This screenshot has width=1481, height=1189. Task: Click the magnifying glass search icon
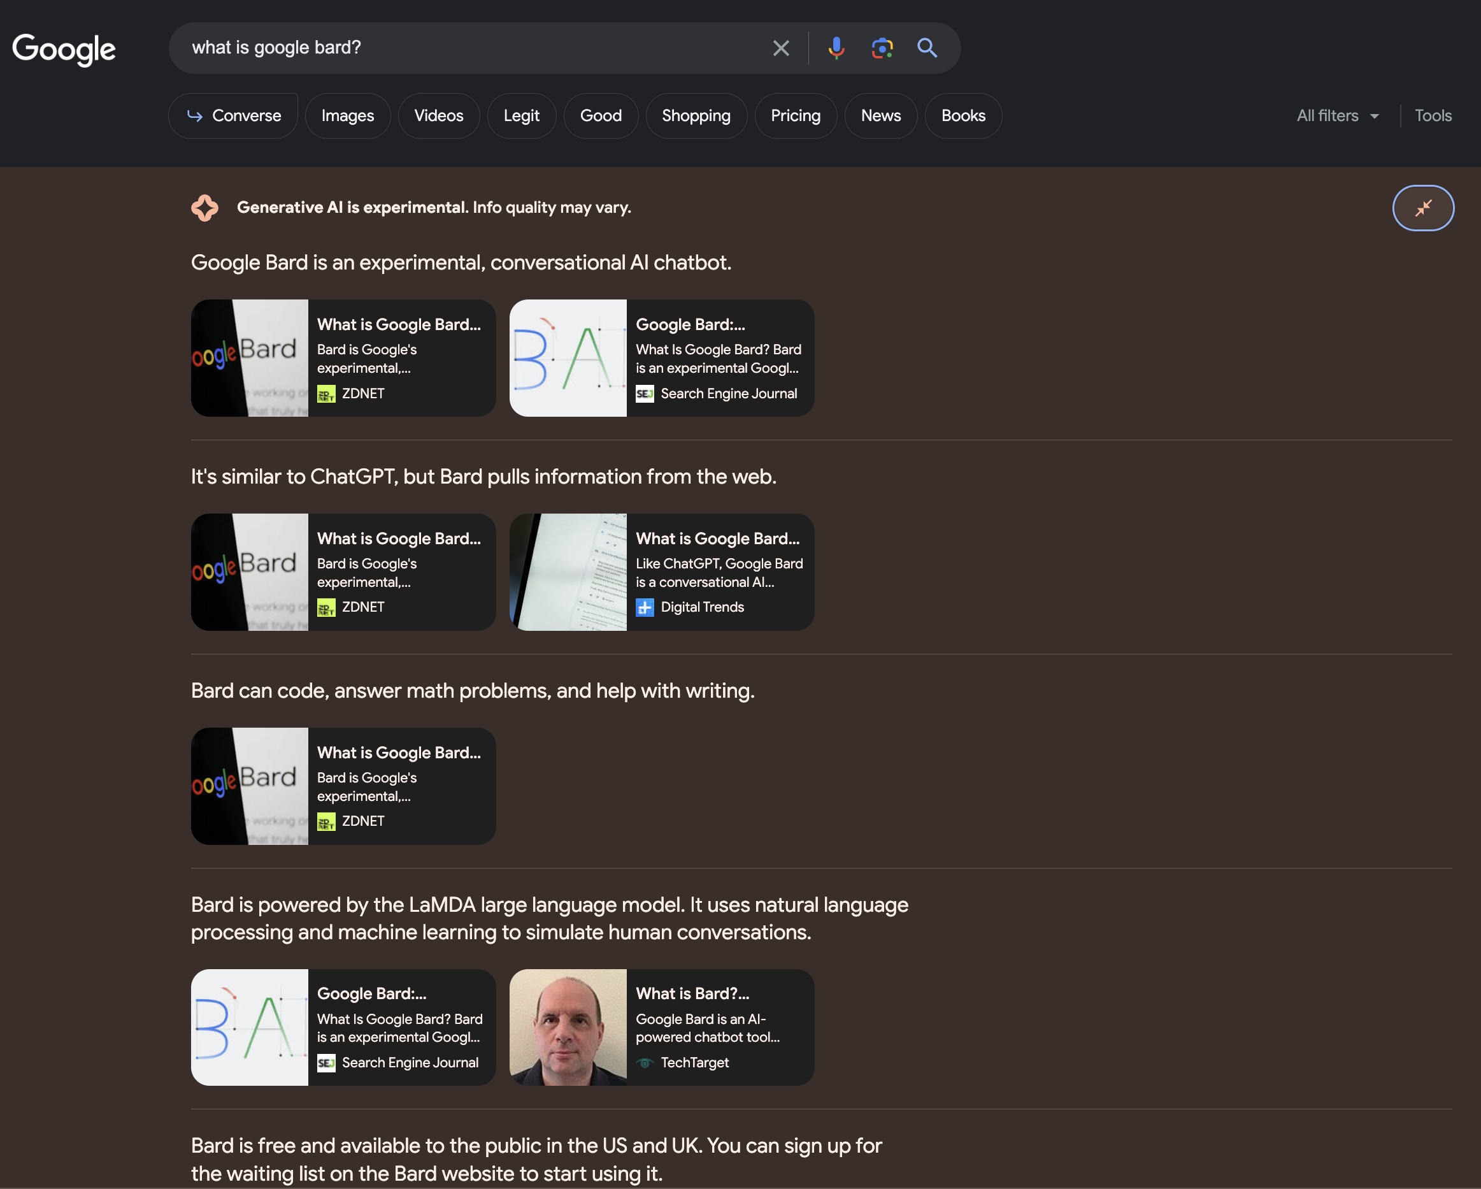927,48
